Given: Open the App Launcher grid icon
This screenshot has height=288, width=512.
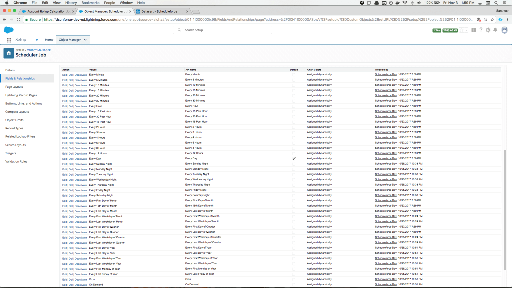Looking at the screenshot, I should tap(9, 40).
